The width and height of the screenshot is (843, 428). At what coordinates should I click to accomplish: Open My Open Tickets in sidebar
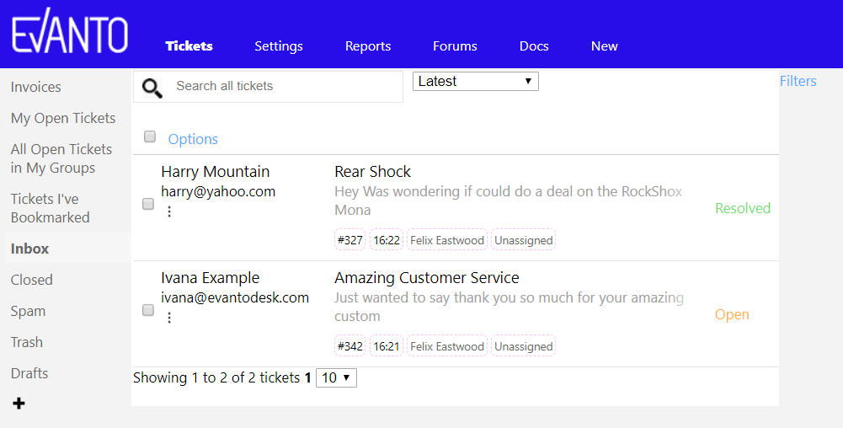pyautogui.click(x=63, y=118)
